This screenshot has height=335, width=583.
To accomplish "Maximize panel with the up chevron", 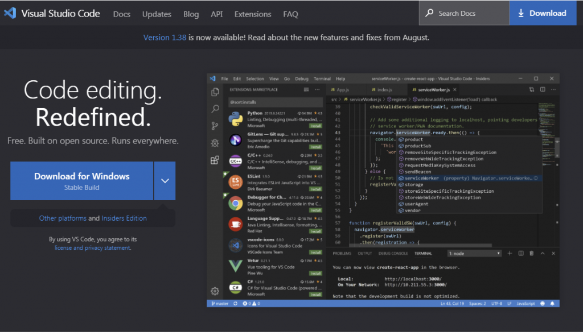I will (x=543, y=253).
